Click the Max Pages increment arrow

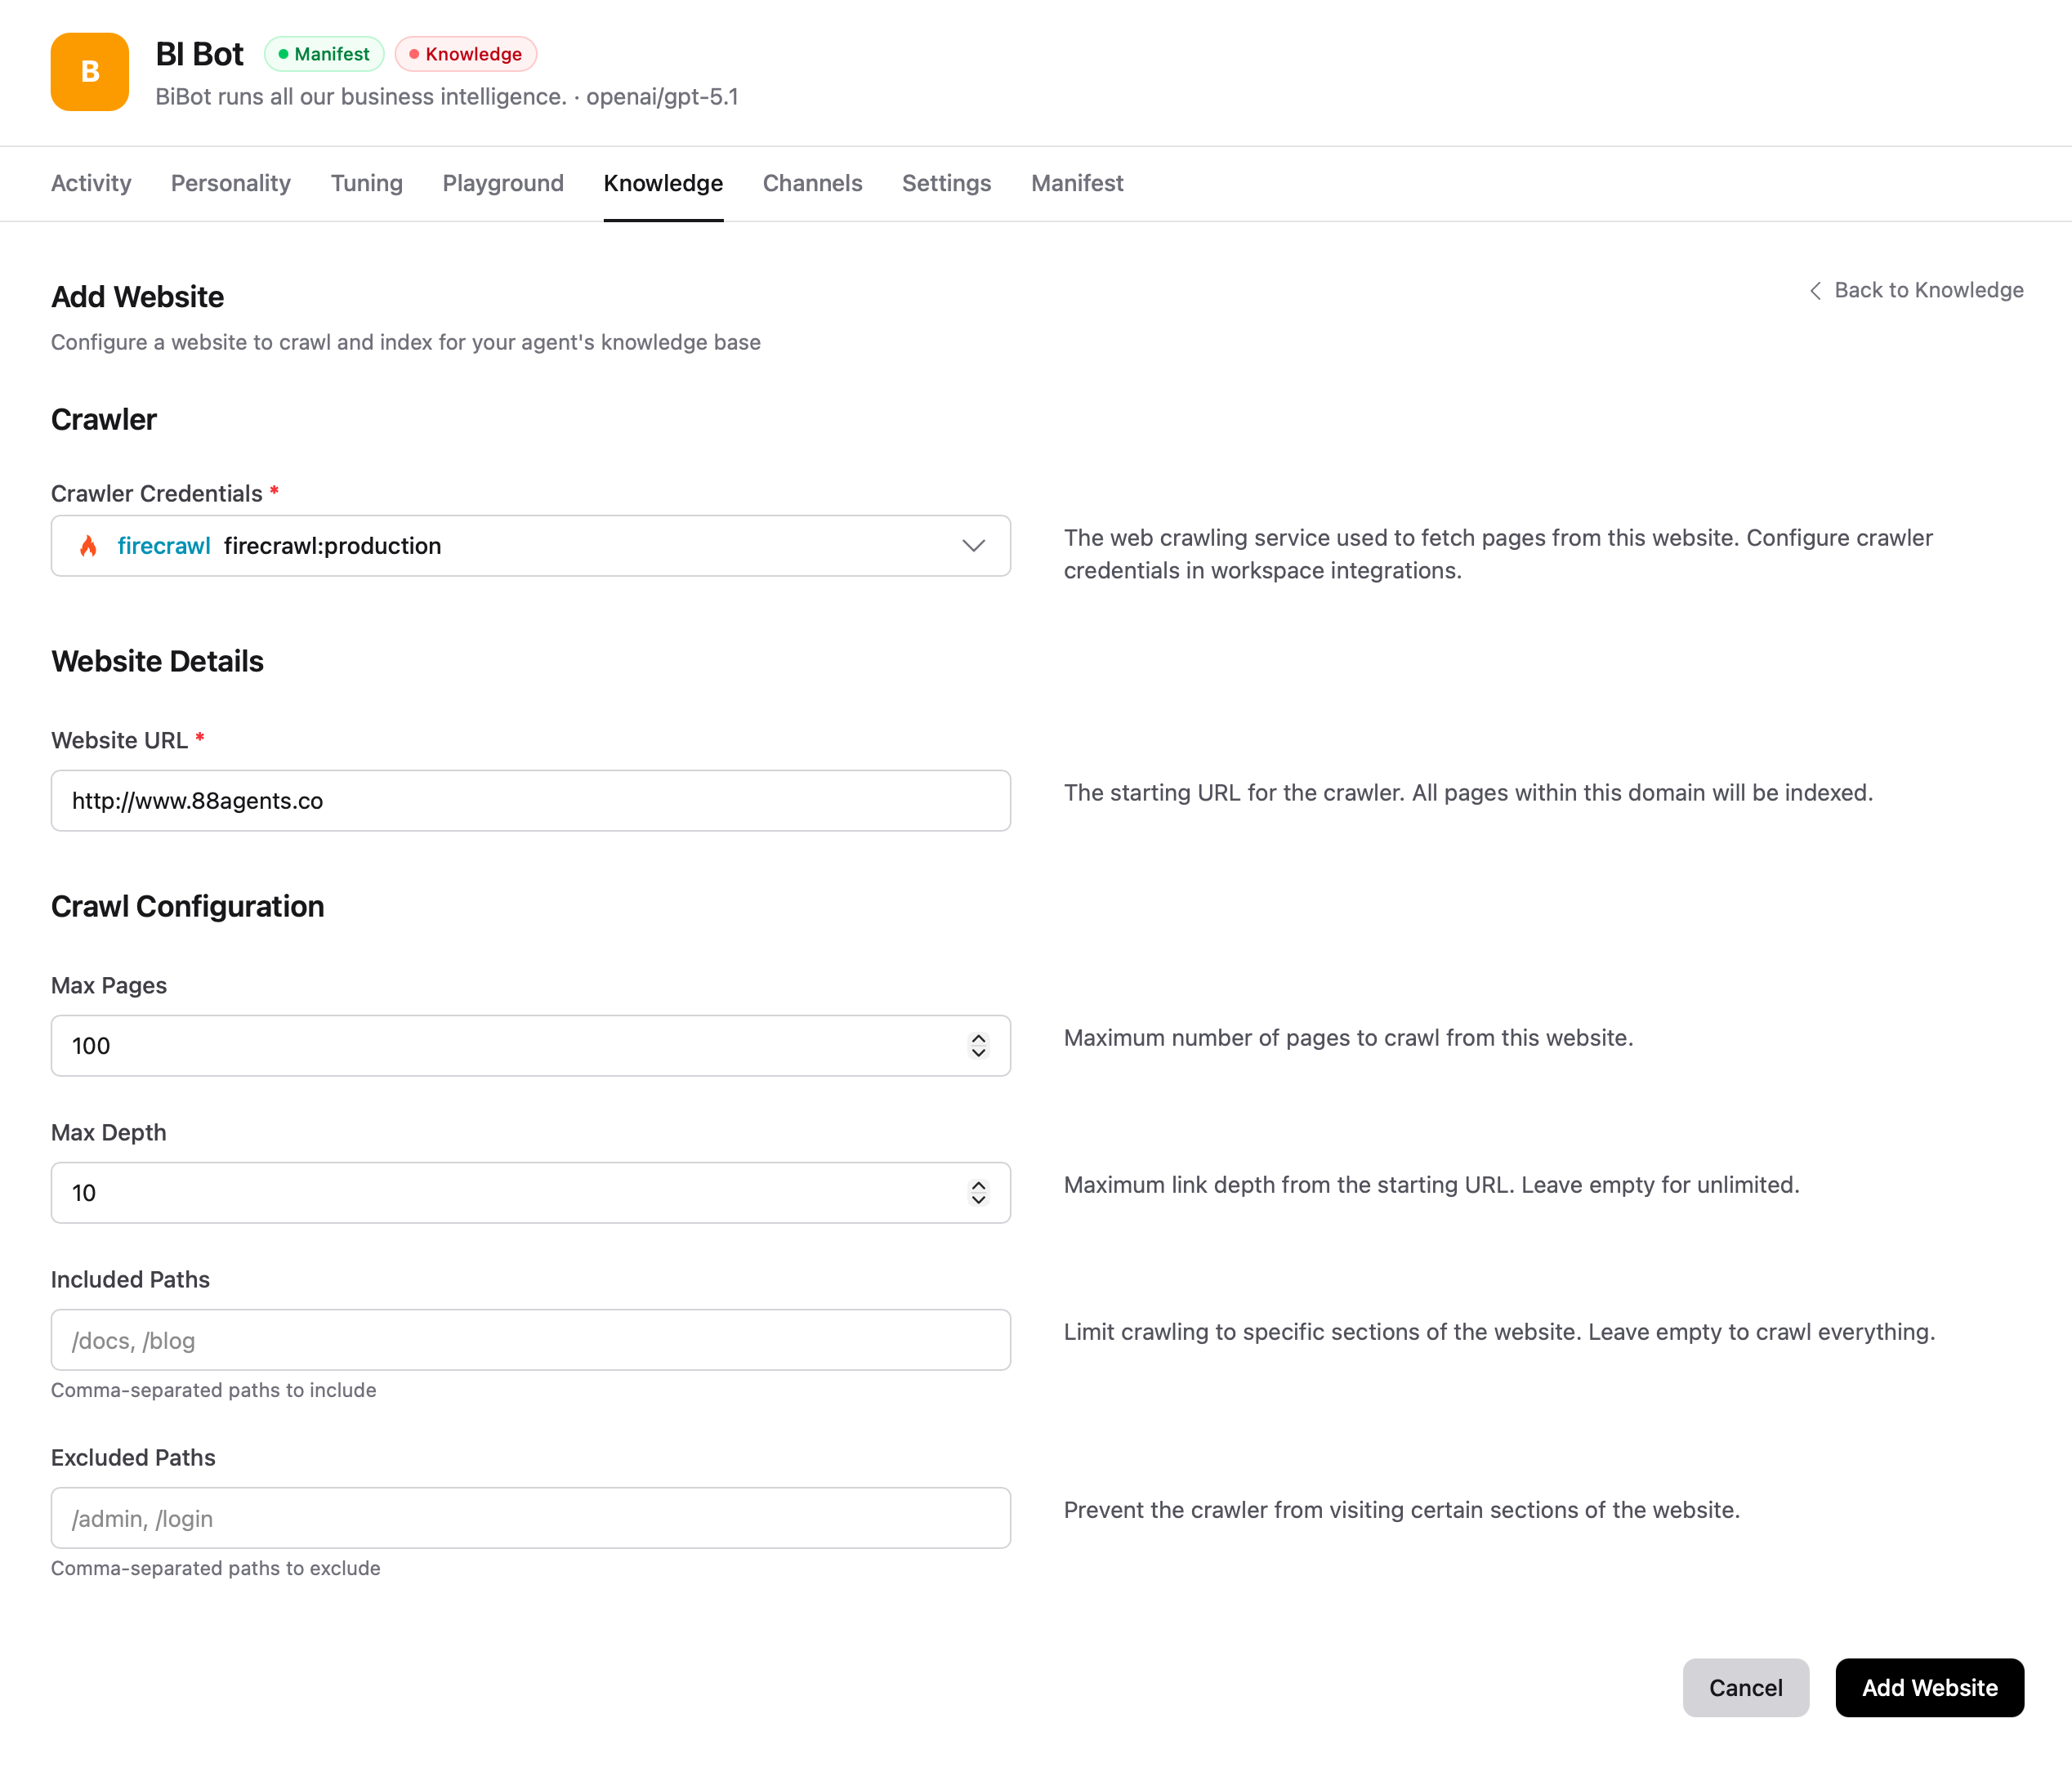coord(978,1039)
